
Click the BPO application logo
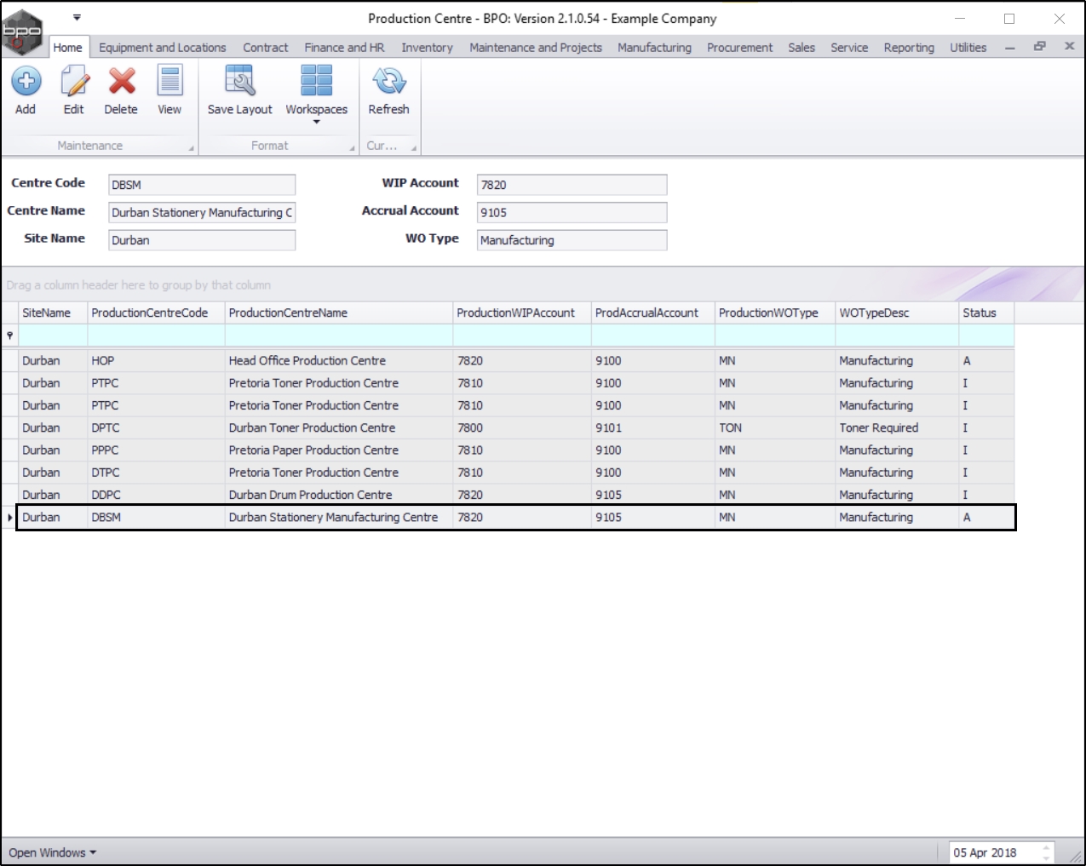pos(22,32)
